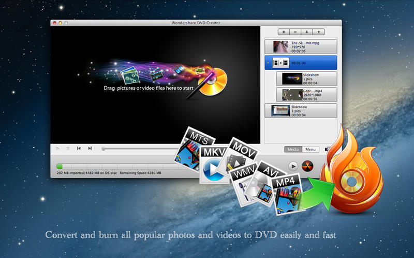Image resolution: width=414 pixels, height=258 pixels.
Task: Click the remove item minus button
Action: (x=295, y=31)
